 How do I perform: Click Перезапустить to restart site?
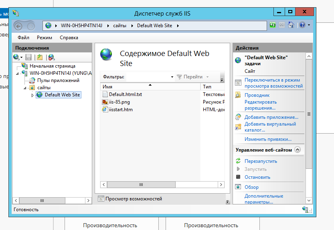click(x=261, y=161)
